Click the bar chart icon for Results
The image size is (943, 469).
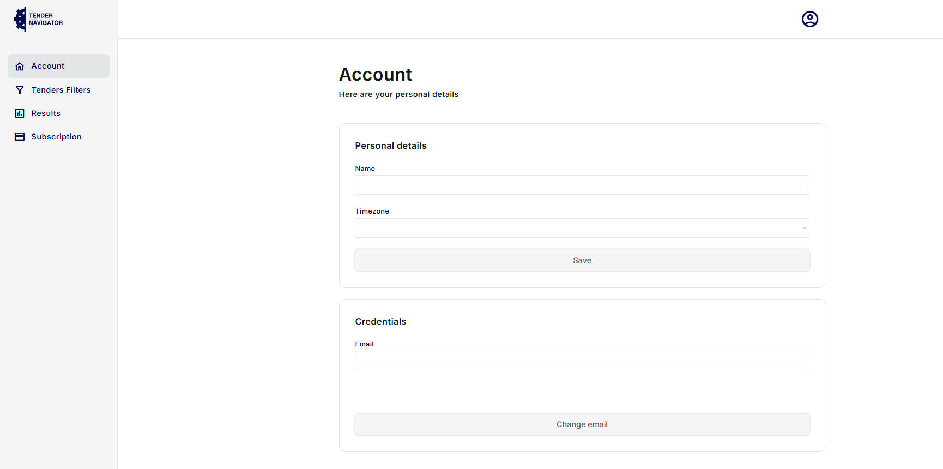click(20, 113)
